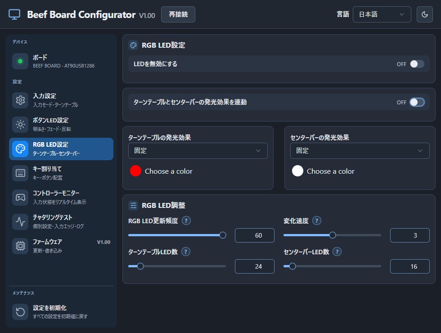Click the gamepad icon for コントローラーモニター
The height and width of the screenshot is (333, 441).
[x=20, y=198]
